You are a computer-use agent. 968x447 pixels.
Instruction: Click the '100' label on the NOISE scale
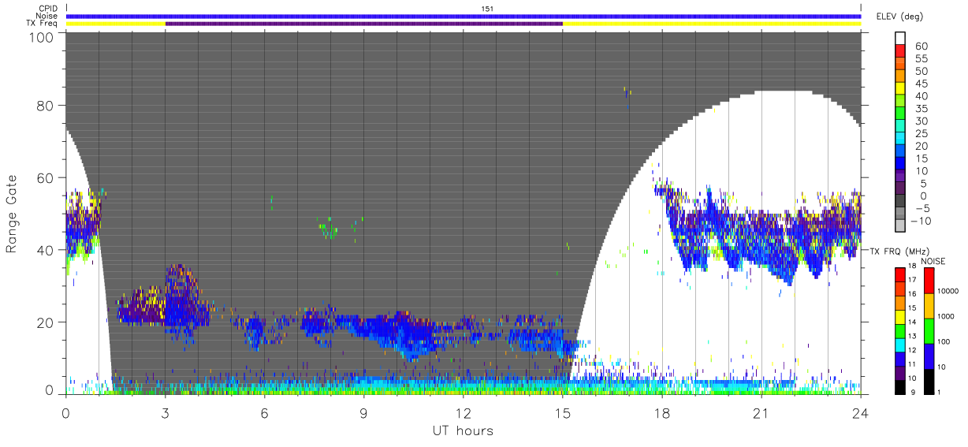944,341
